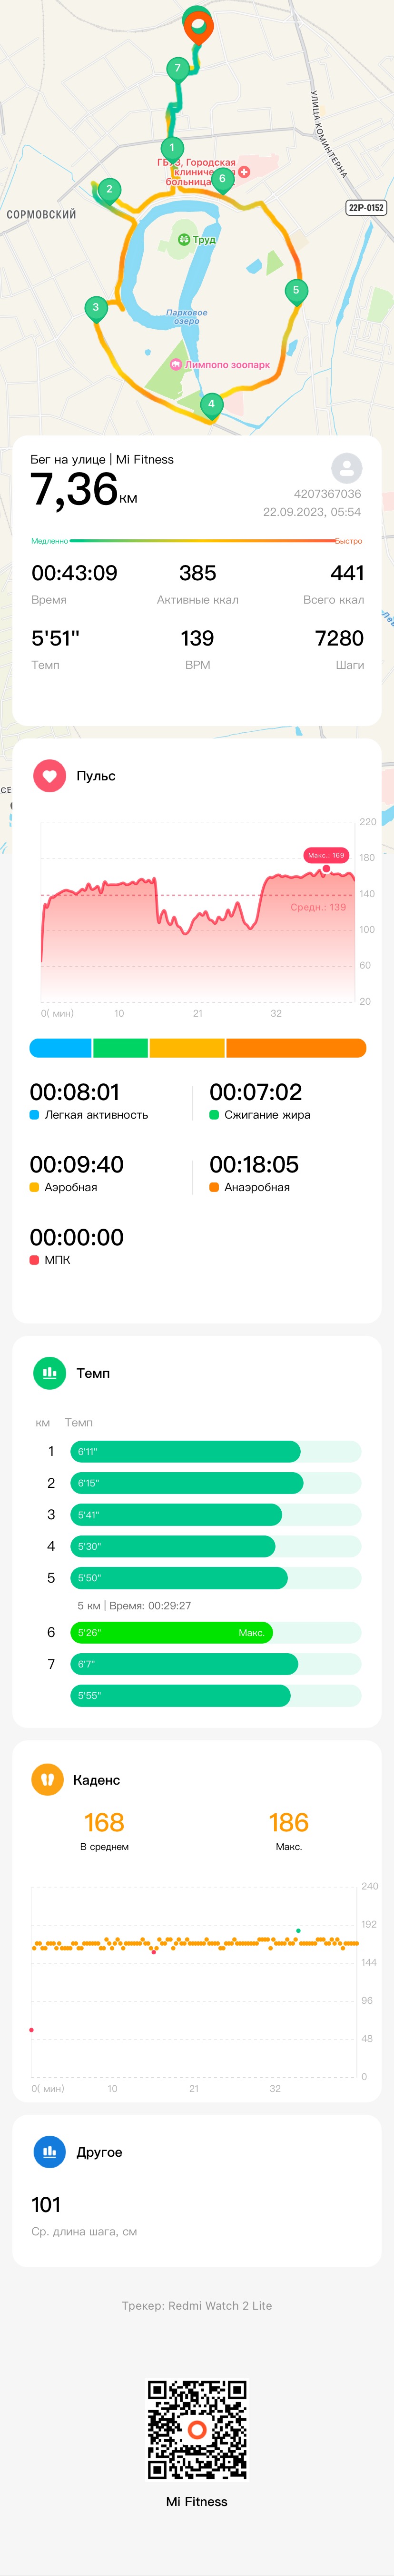Click the green Темп chart icon
This screenshot has width=394, height=2576.
point(49,1373)
